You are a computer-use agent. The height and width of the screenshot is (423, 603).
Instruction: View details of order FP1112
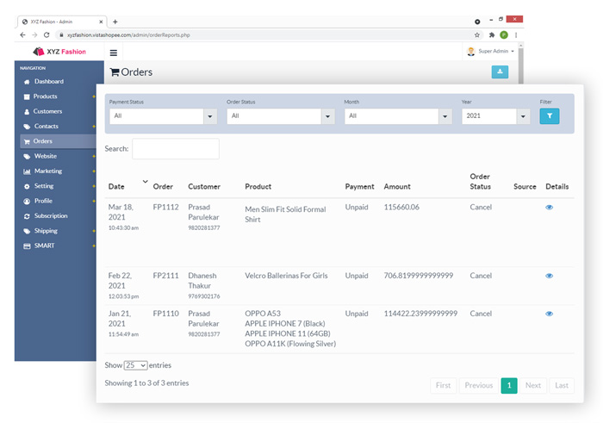pos(550,208)
